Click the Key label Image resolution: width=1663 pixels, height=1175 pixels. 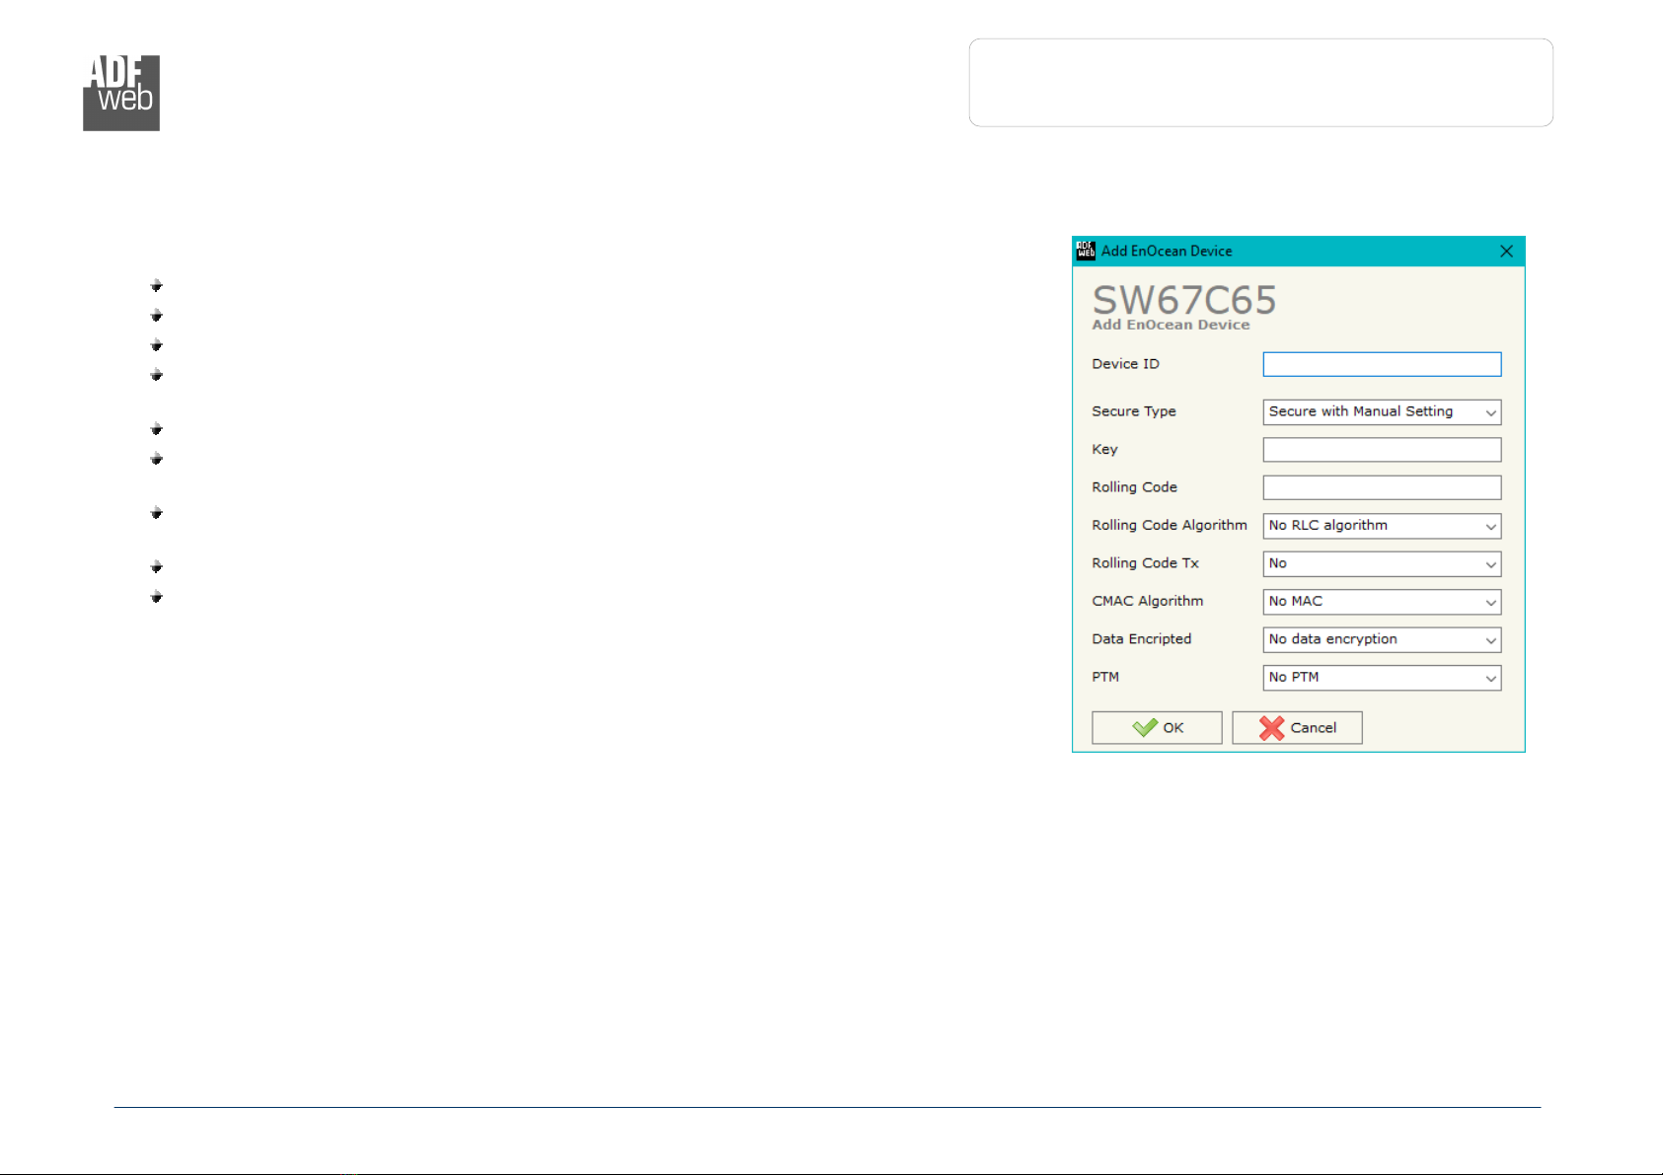[1104, 450]
